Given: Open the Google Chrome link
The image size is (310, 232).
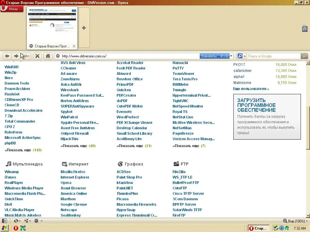Looking at the screenshot, I should pos(74,205).
